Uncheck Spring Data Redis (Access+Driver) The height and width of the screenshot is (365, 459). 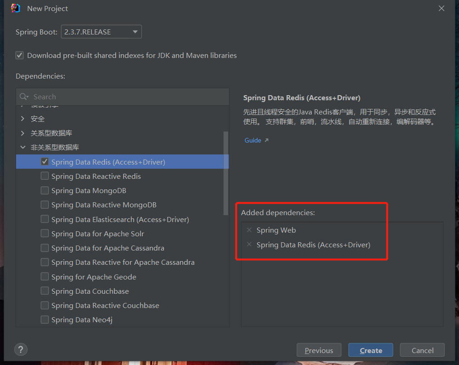[45, 162]
